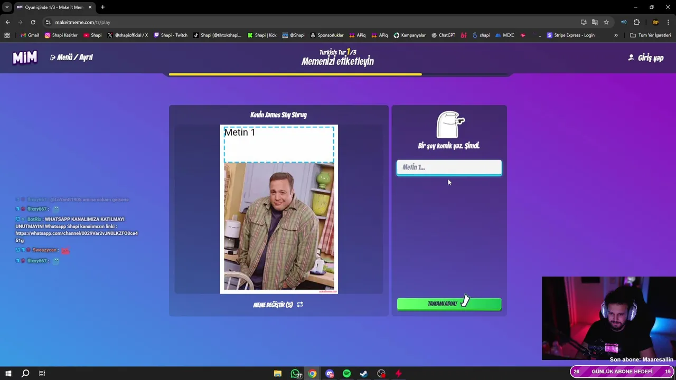676x380 pixels.
Task: Open Menü / Ayrıl to leave game
Action: coord(71,57)
